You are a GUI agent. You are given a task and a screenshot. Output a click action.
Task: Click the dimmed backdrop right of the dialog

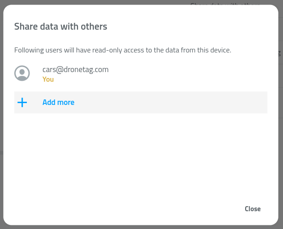click(x=281, y=114)
